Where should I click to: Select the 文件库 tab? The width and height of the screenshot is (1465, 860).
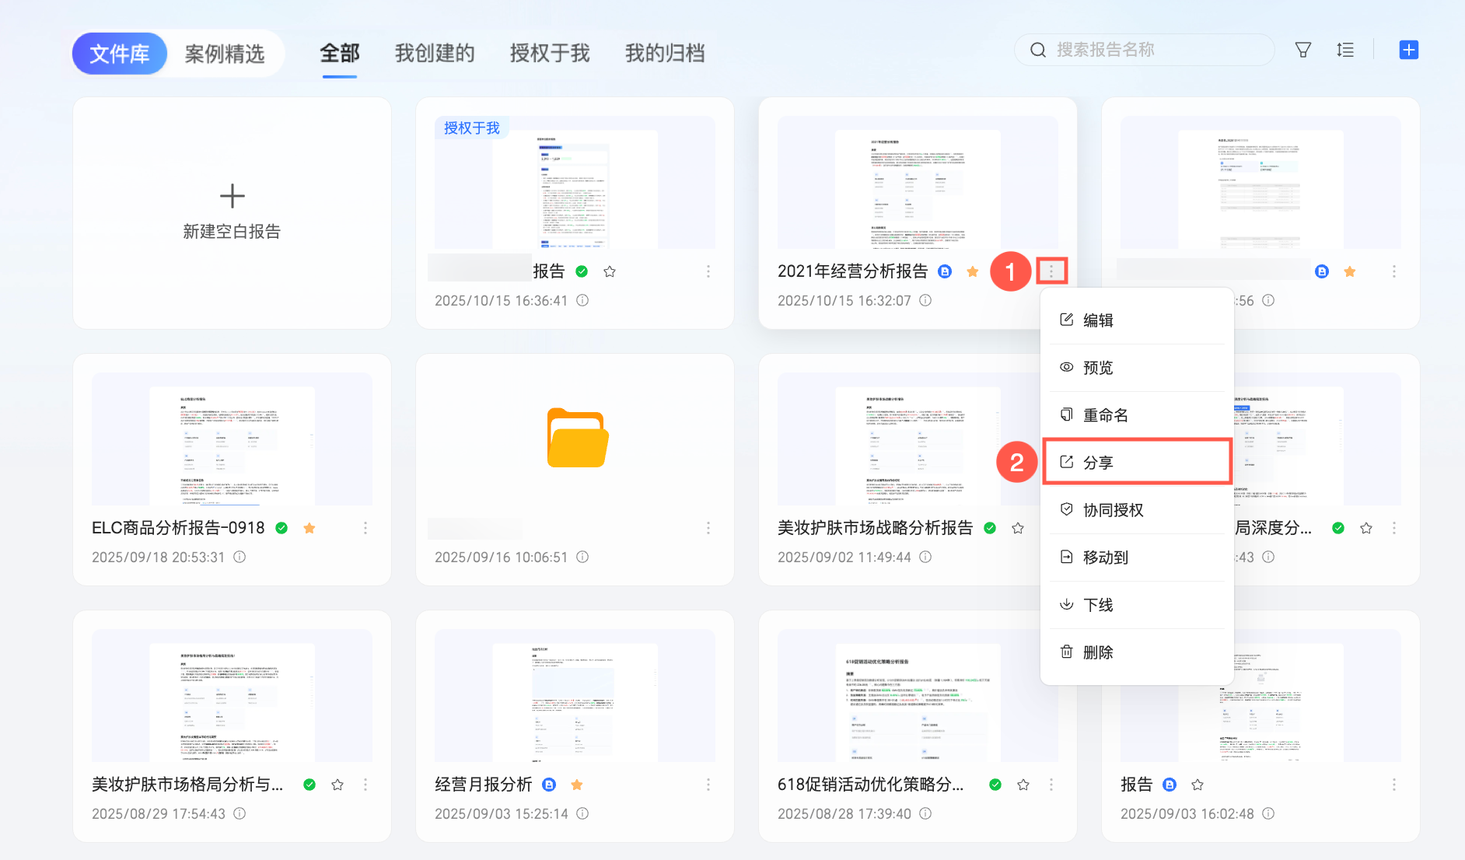point(120,54)
